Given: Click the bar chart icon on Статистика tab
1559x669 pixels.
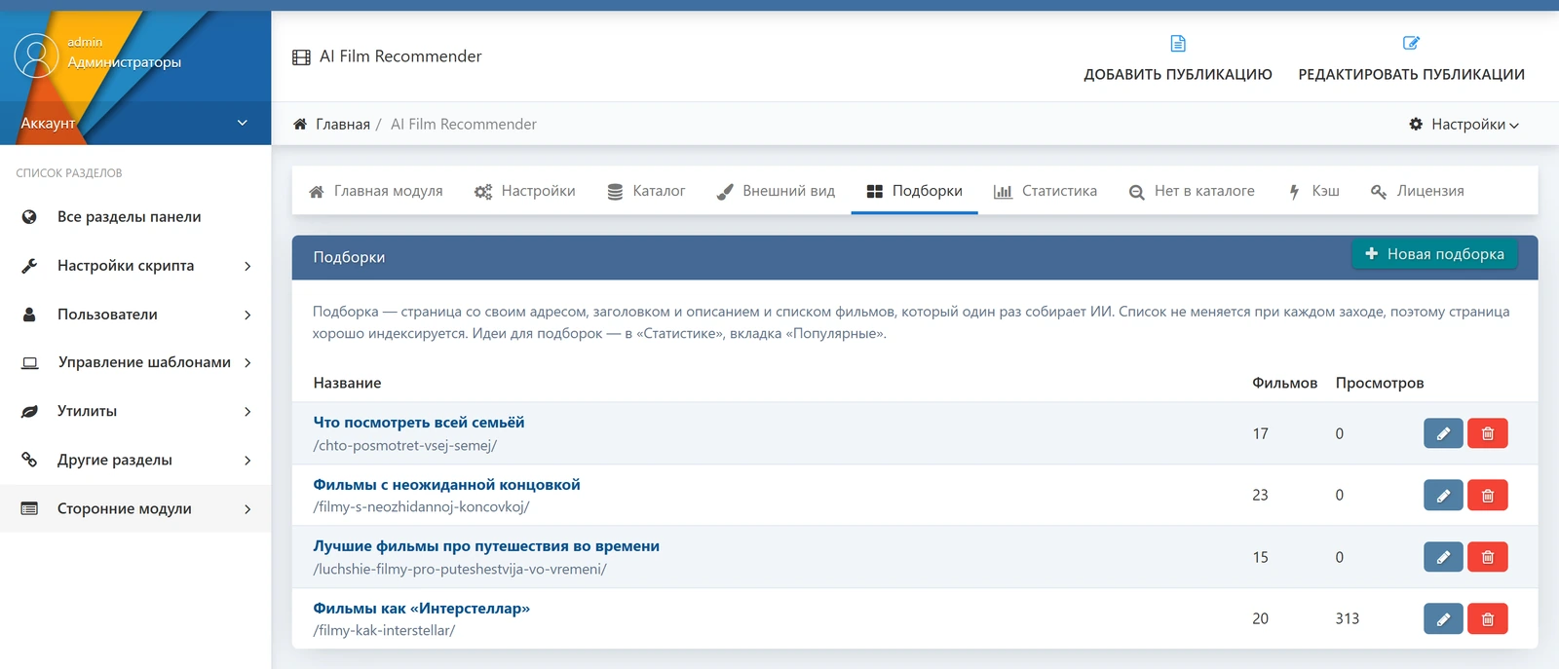Looking at the screenshot, I should tap(1003, 192).
